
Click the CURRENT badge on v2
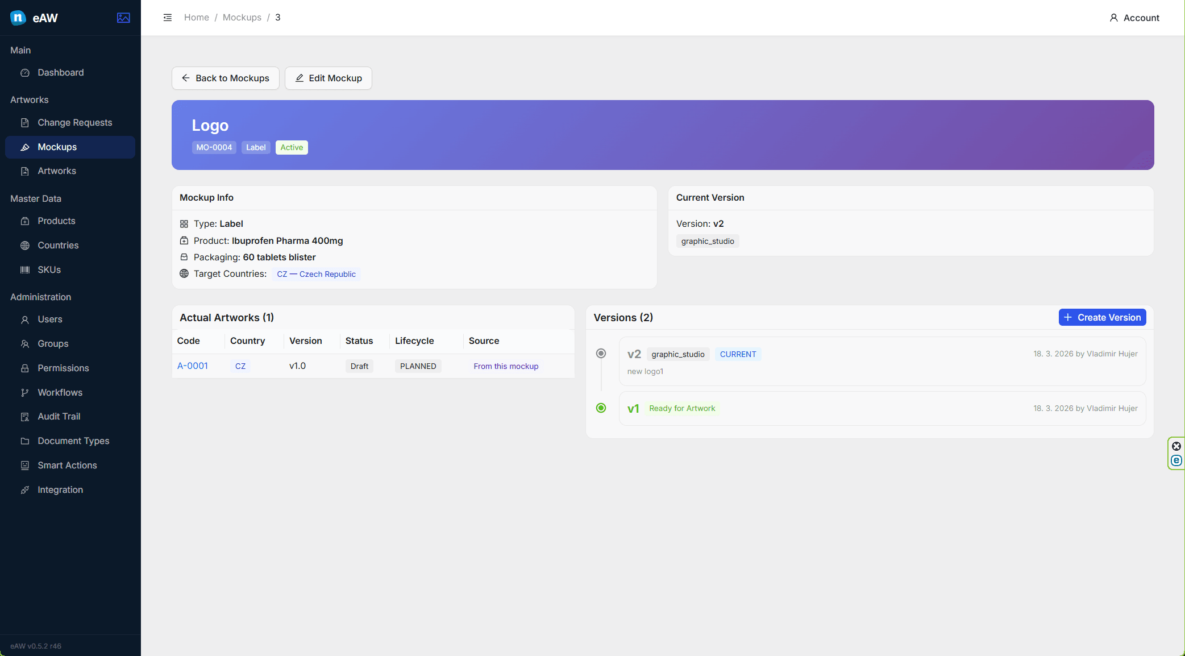click(x=738, y=354)
